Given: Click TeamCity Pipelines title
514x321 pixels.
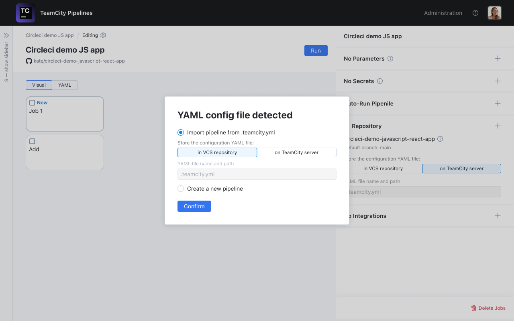Looking at the screenshot, I should [x=66, y=13].
